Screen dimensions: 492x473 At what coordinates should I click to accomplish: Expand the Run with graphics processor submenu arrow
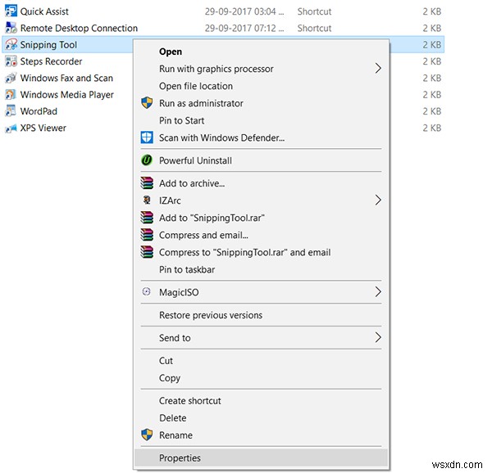point(378,68)
